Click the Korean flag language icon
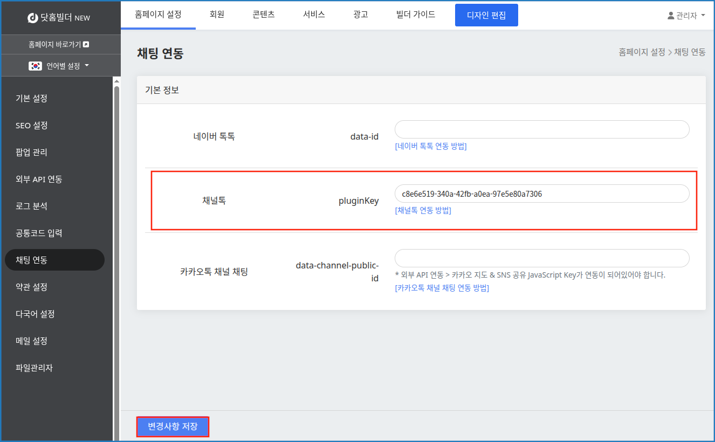This screenshot has width=715, height=442. click(x=36, y=66)
